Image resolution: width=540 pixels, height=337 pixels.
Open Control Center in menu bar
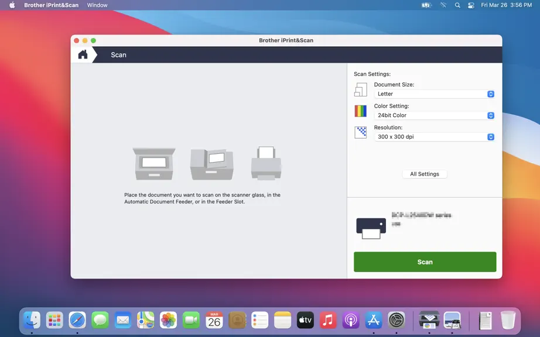(471, 5)
